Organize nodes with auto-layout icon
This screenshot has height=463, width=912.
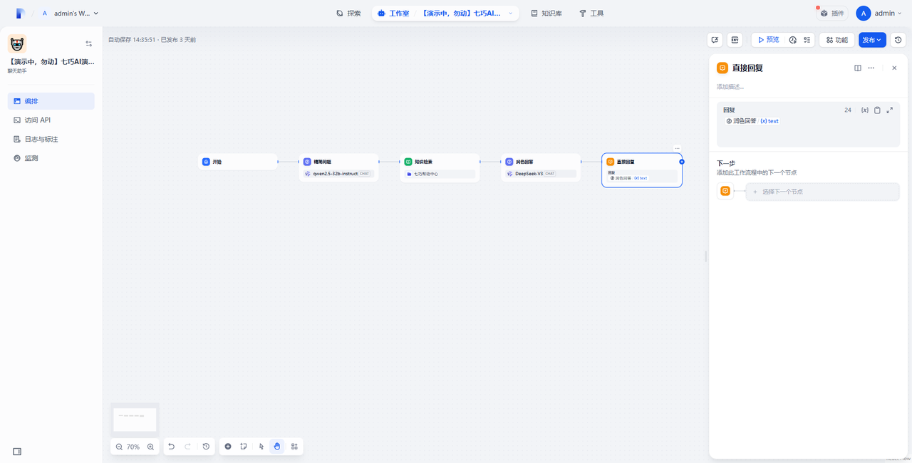tap(294, 447)
